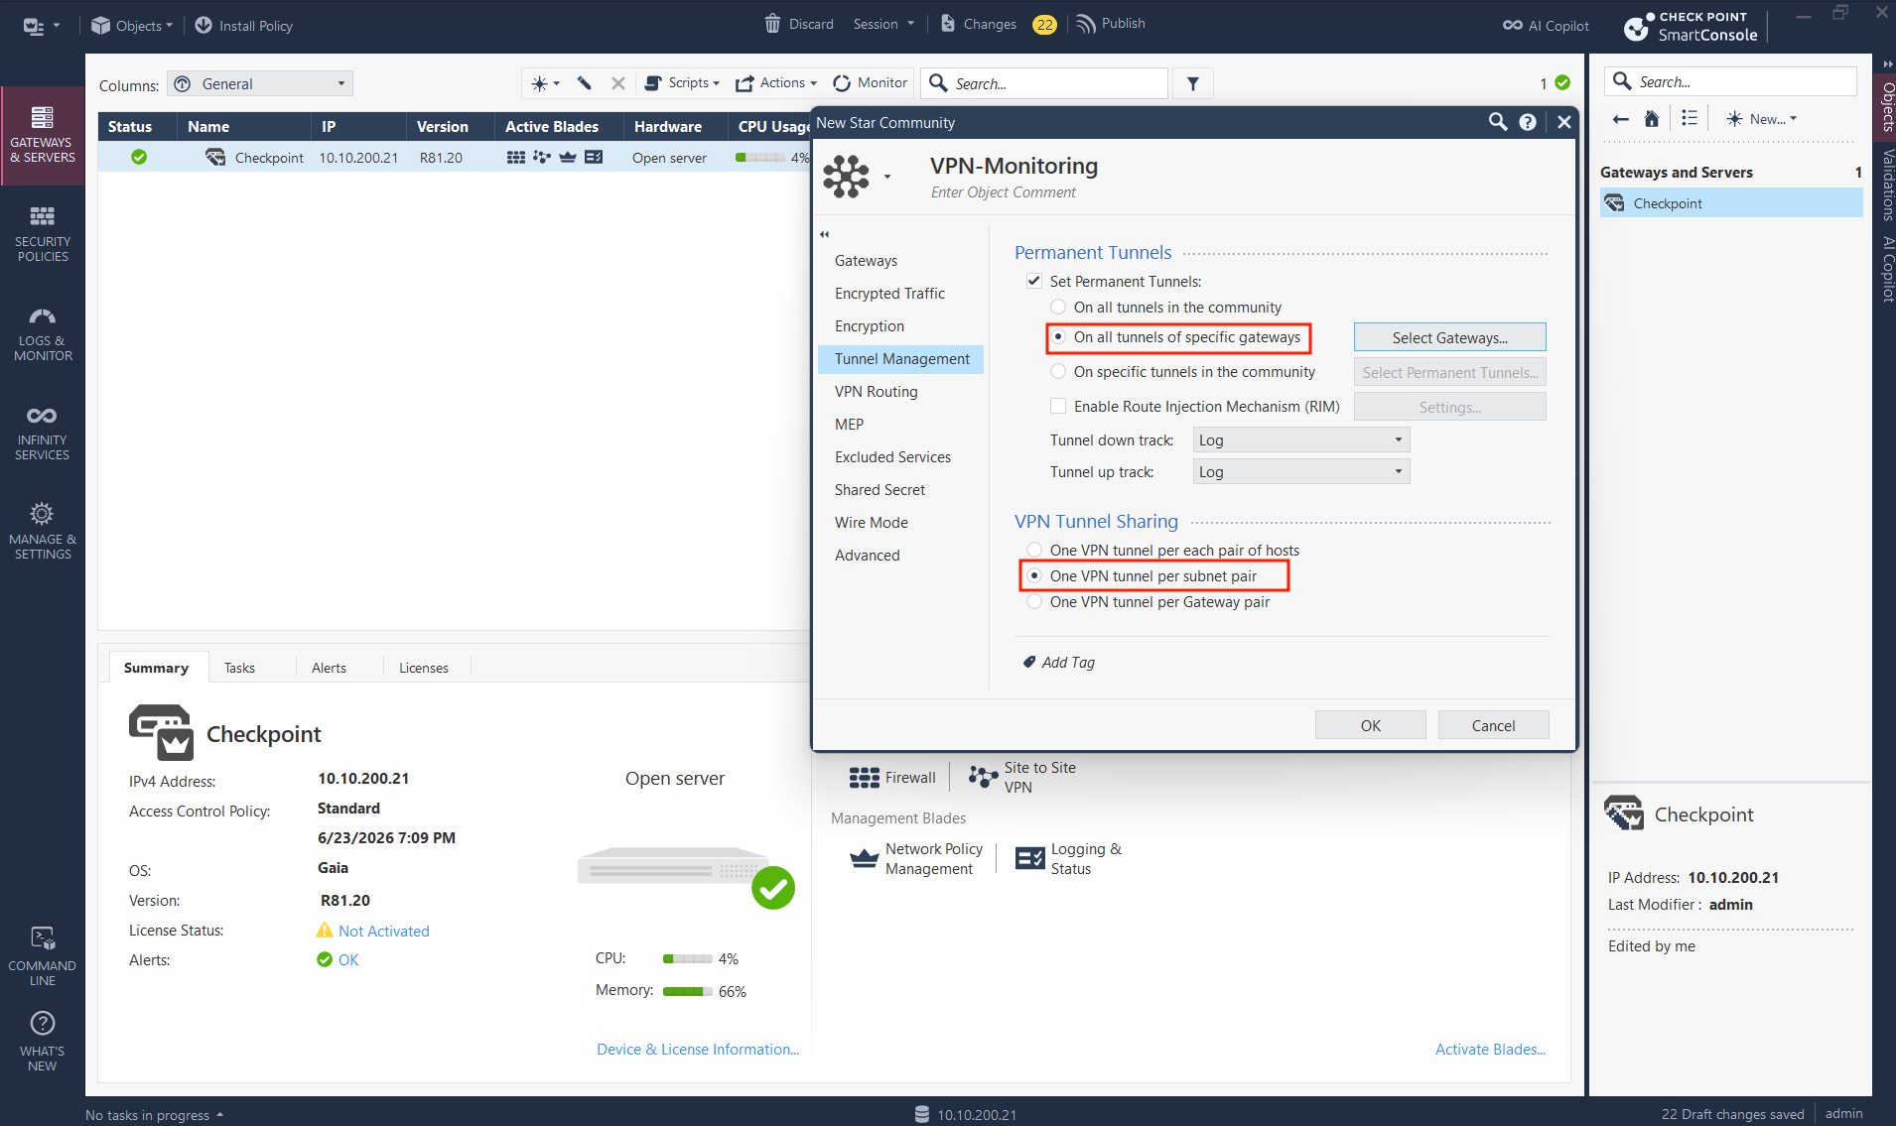The image size is (1896, 1126).
Task: Open New object dropdown in Objects panel
Action: pyautogui.click(x=1762, y=119)
